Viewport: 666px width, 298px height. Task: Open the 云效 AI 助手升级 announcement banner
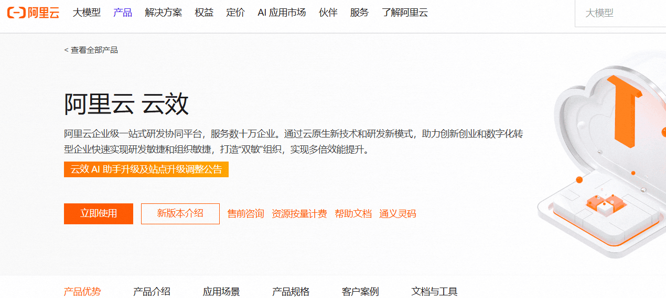coord(146,169)
